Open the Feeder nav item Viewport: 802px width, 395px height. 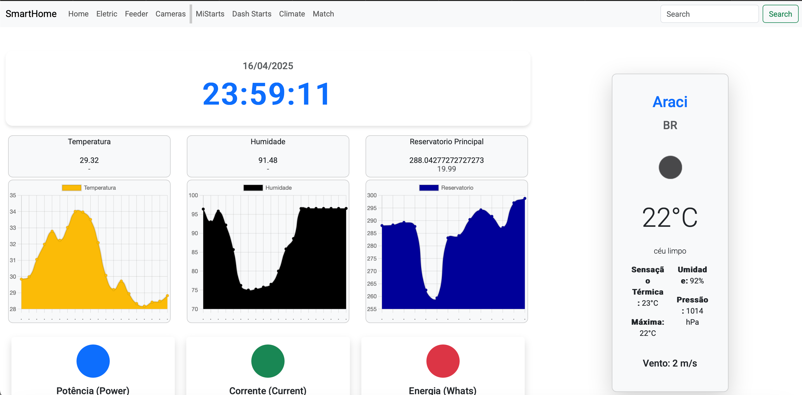point(136,14)
